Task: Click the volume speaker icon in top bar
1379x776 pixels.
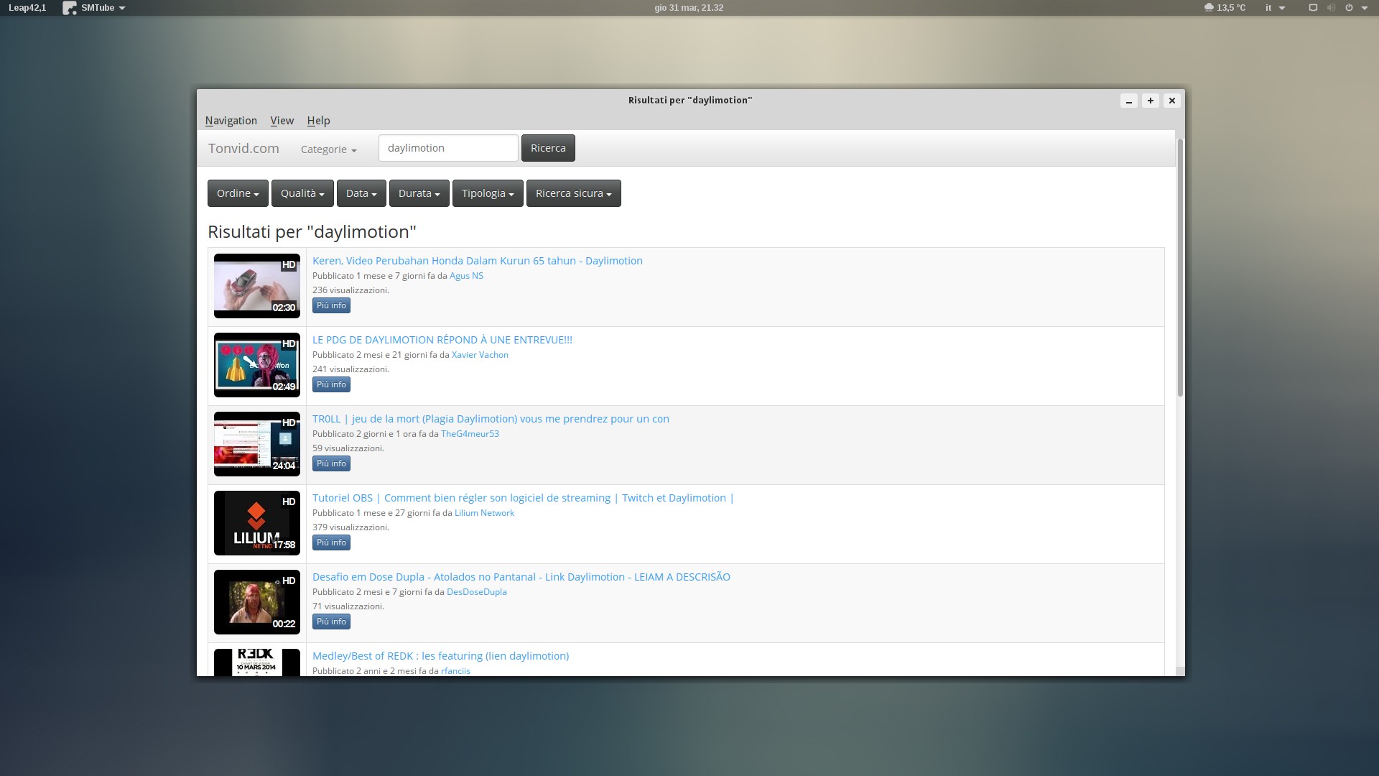Action: point(1331,8)
